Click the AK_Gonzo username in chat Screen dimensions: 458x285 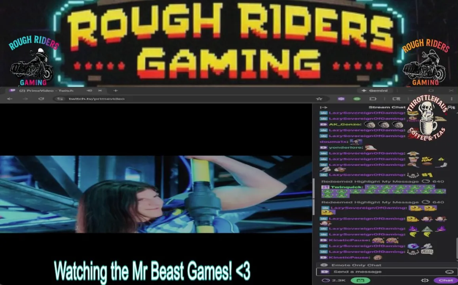pos(345,124)
